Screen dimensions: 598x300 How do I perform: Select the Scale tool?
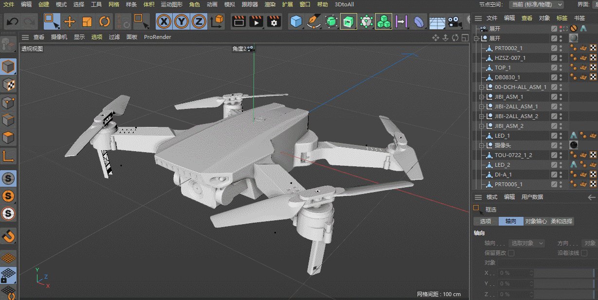point(87,21)
